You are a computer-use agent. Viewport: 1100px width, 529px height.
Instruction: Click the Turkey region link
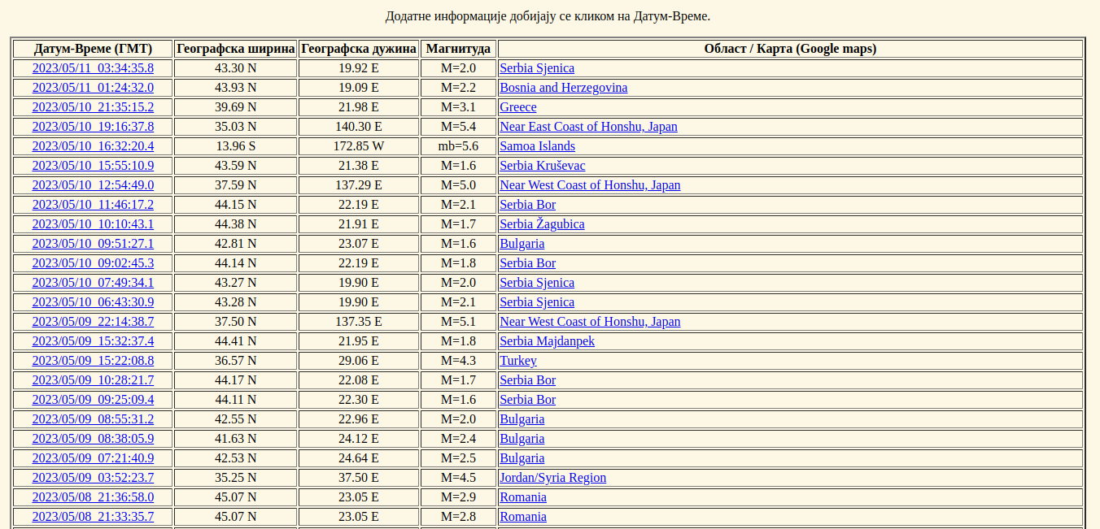517,361
